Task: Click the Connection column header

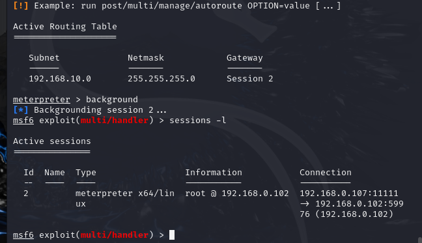Action: pyautogui.click(x=326, y=173)
